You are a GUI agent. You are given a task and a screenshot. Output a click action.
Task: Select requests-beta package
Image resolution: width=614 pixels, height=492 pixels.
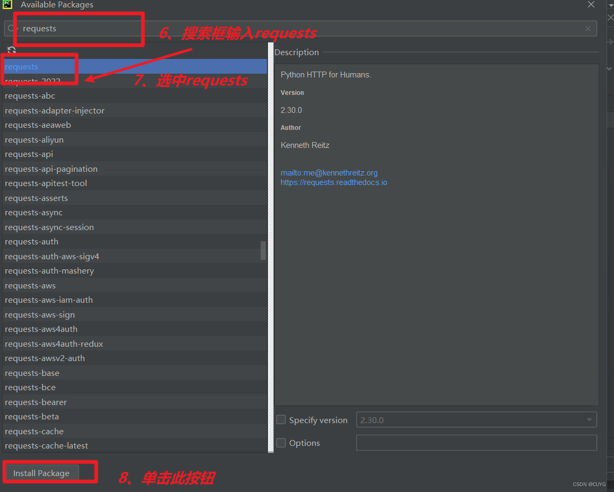tap(135, 417)
